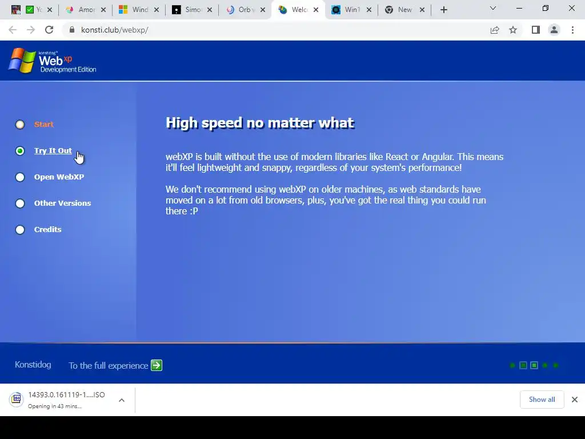The width and height of the screenshot is (585, 439).
Task: Click the green arrow next to full experience
Action: point(157,365)
